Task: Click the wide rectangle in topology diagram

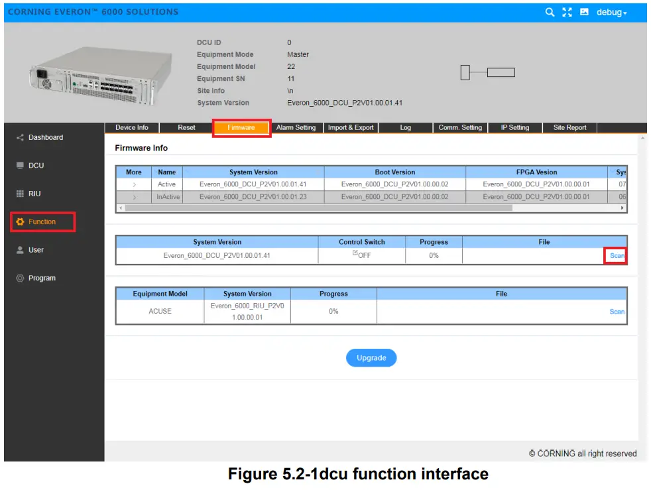Action: pyautogui.click(x=501, y=73)
